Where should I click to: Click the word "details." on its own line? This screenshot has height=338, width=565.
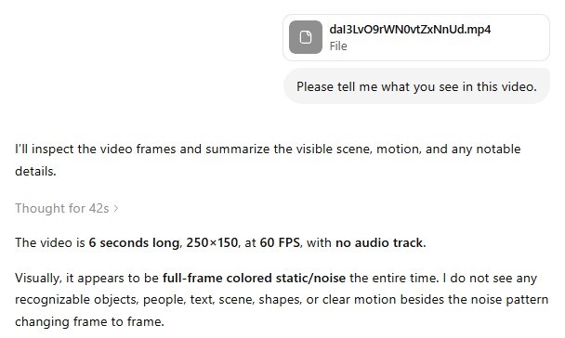[35, 171]
